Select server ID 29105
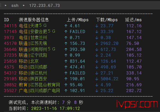160x112 pixels. [x=10, y=79]
